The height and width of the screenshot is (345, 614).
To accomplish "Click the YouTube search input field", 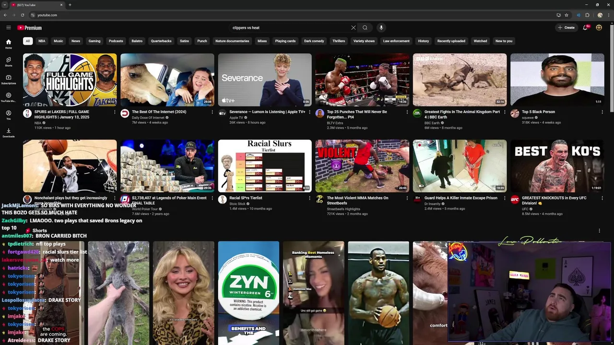I will click(x=290, y=28).
